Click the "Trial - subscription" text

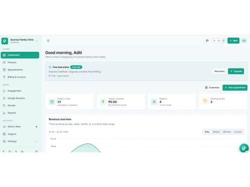60,76
